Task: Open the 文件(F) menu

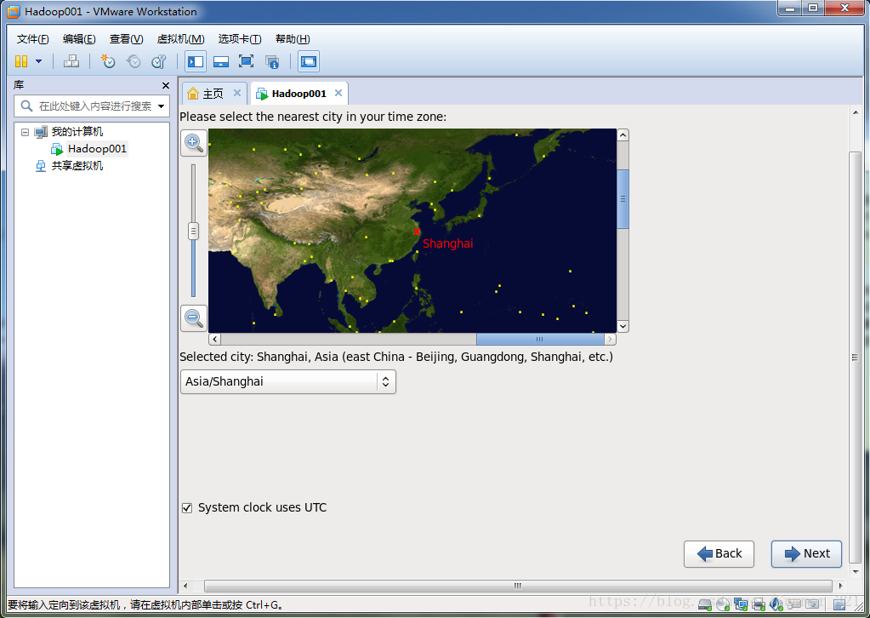Action: point(32,39)
